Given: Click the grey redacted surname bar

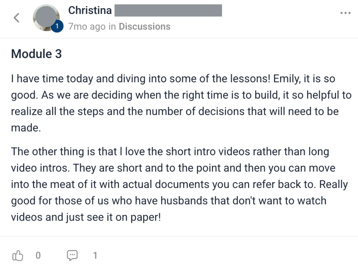Looking at the screenshot, I should [168, 10].
